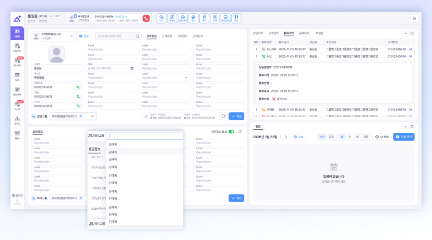Open SMS from the left sidebar
The image size is (432, 240).
point(17,134)
